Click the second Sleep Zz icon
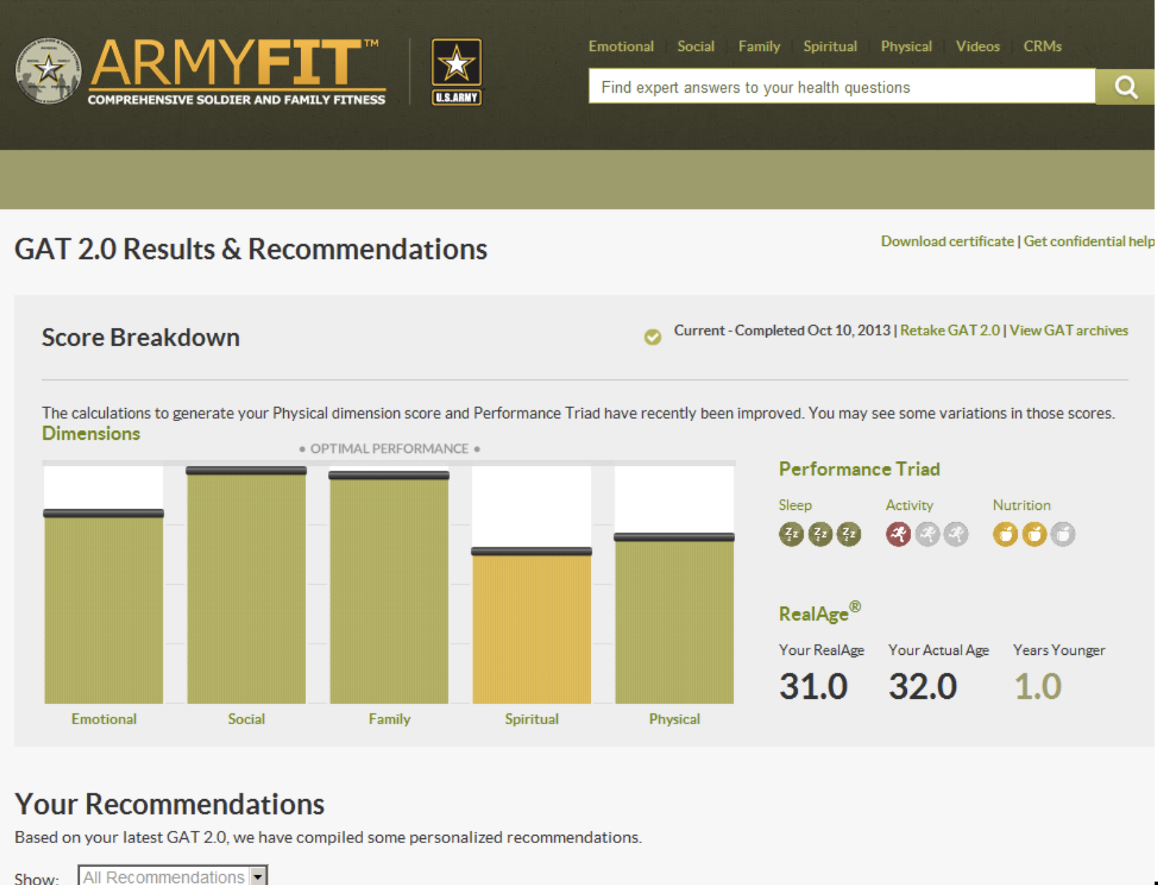Image resolution: width=1158 pixels, height=885 pixels. pos(820,534)
